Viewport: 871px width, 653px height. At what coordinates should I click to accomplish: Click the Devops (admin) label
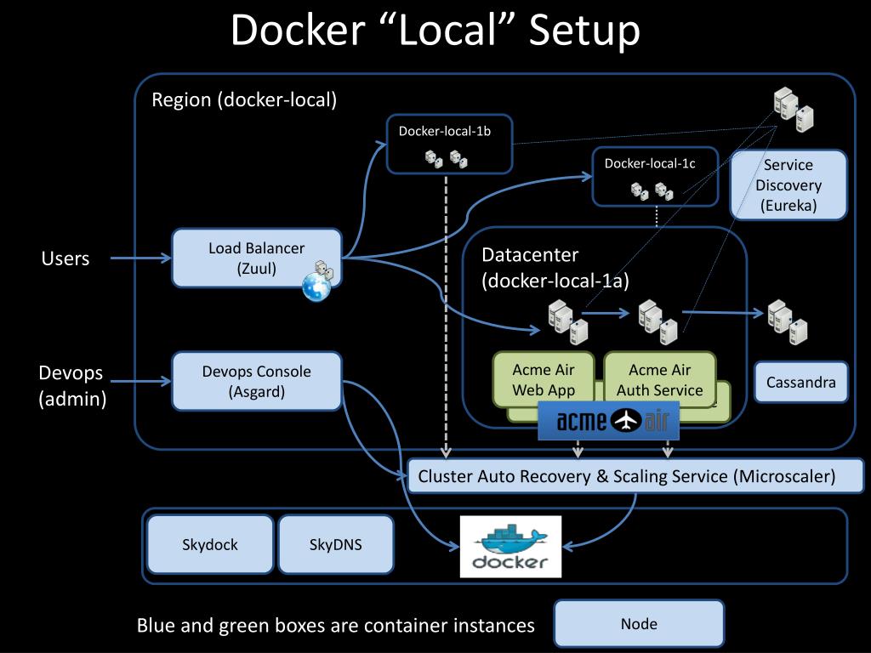point(71,386)
